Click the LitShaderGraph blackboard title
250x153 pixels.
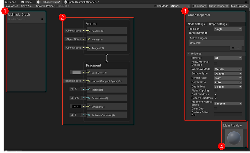click(19, 15)
